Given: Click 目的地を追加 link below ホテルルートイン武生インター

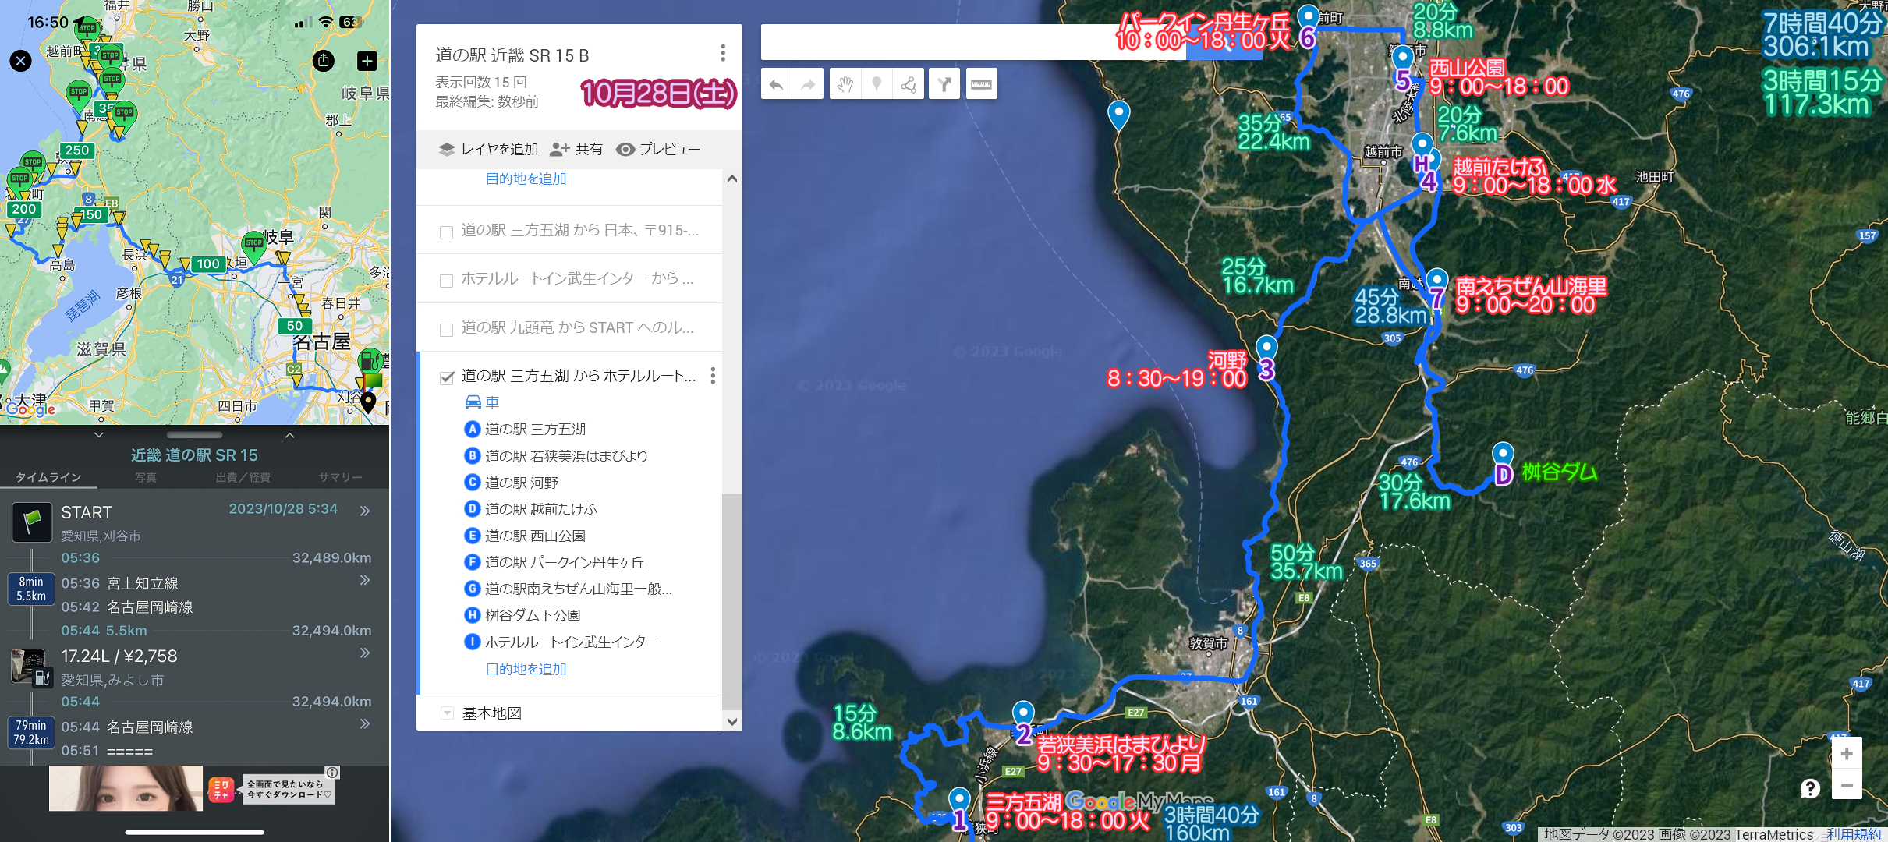Looking at the screenshot, I should 526,669.
